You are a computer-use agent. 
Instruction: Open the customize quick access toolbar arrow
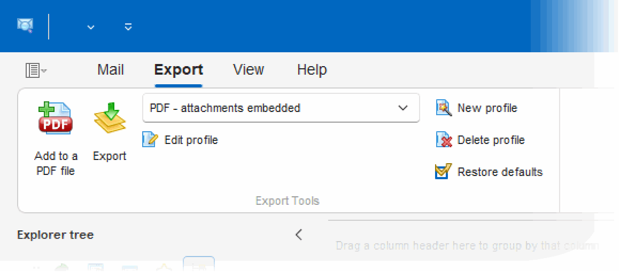(x=128, y=27)
